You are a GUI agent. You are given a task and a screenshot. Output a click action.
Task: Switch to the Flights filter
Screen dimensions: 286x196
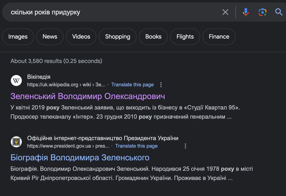(x=185, y=37)
